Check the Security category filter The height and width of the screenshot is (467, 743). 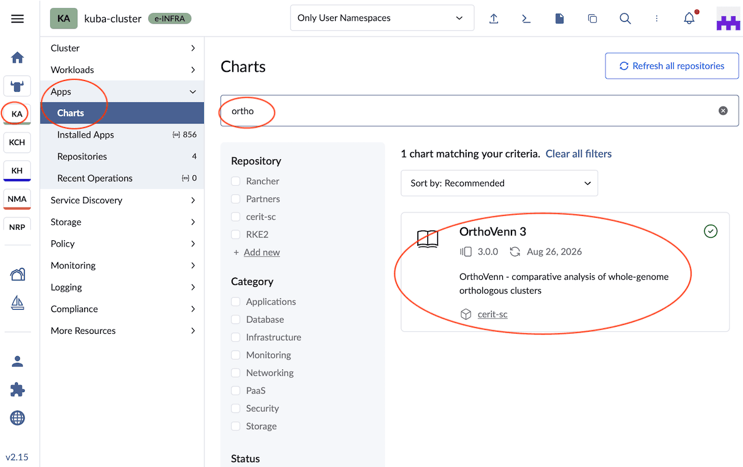235,409
